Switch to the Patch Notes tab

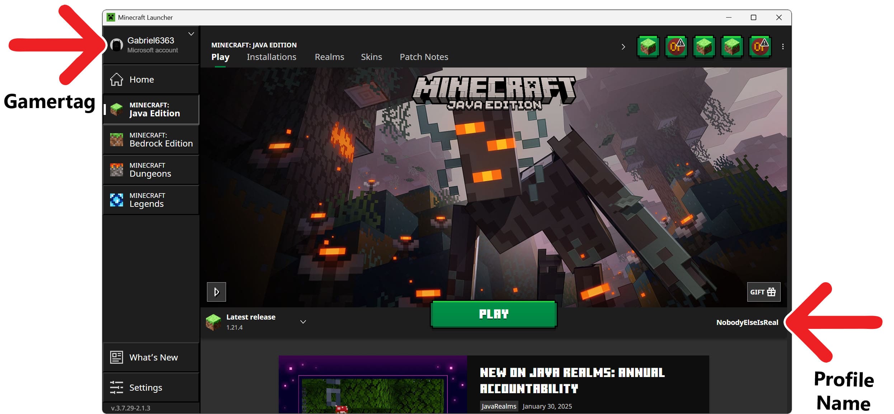coord(424,57)
